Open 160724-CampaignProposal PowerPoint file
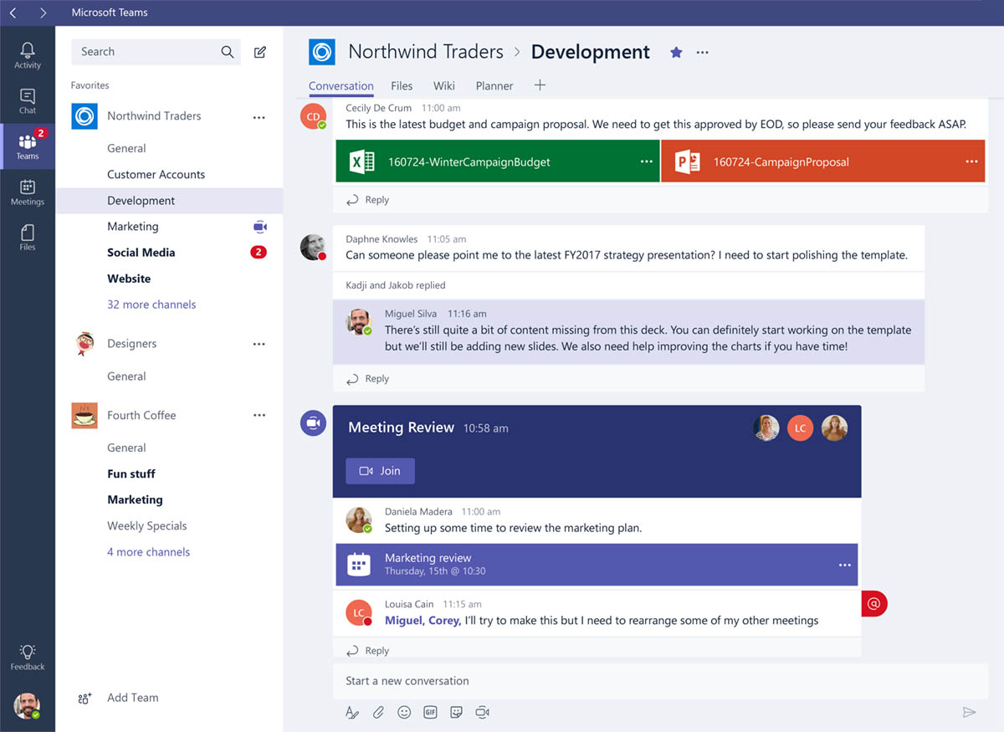This screenshot has width=1004, height=732. click(822, 161)
